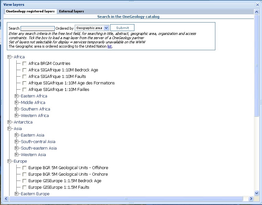This screenshot has height=205, width=262.
Task: Open the United Nation list link
Action: tap(110, 46)
